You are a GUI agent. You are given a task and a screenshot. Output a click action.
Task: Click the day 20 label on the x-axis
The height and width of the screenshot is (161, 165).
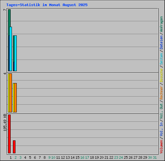[102, 157]
